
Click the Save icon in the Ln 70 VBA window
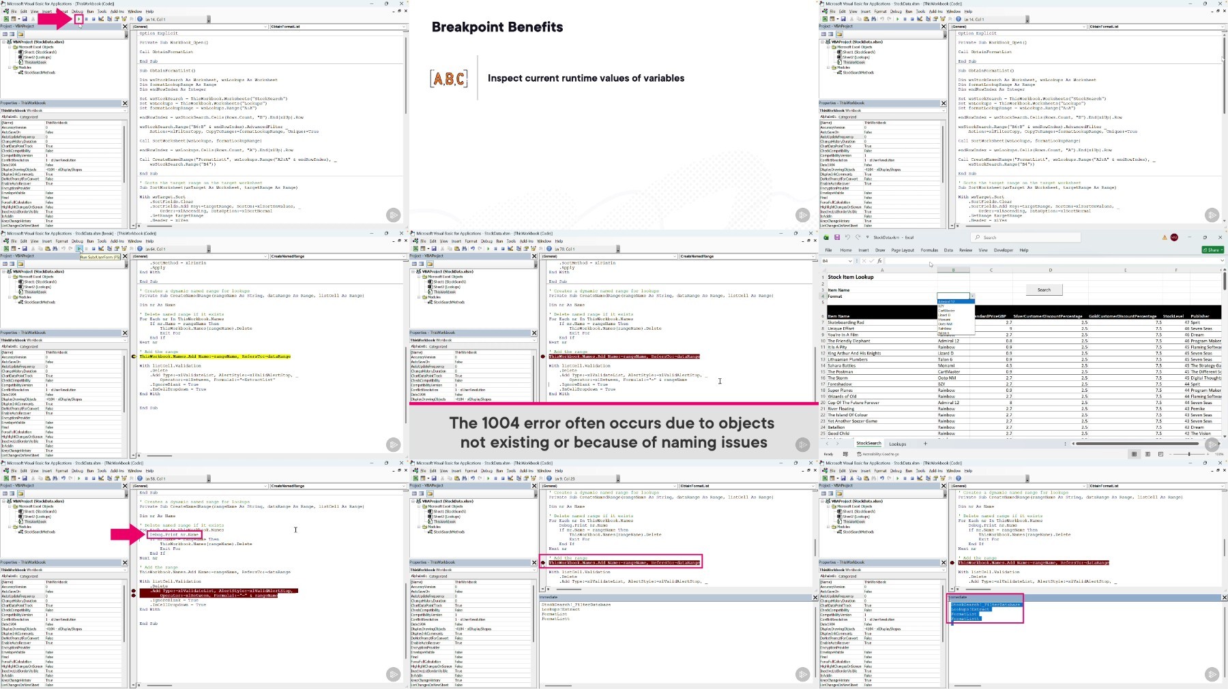[434, 249]
